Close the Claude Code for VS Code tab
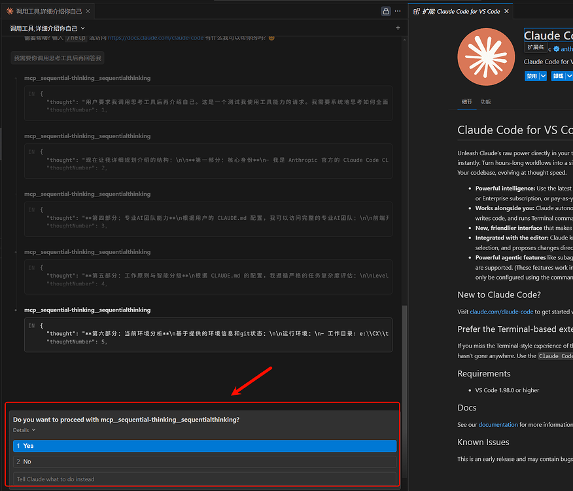The height and width of the screenshot is (491, 573). click(506, 11)
